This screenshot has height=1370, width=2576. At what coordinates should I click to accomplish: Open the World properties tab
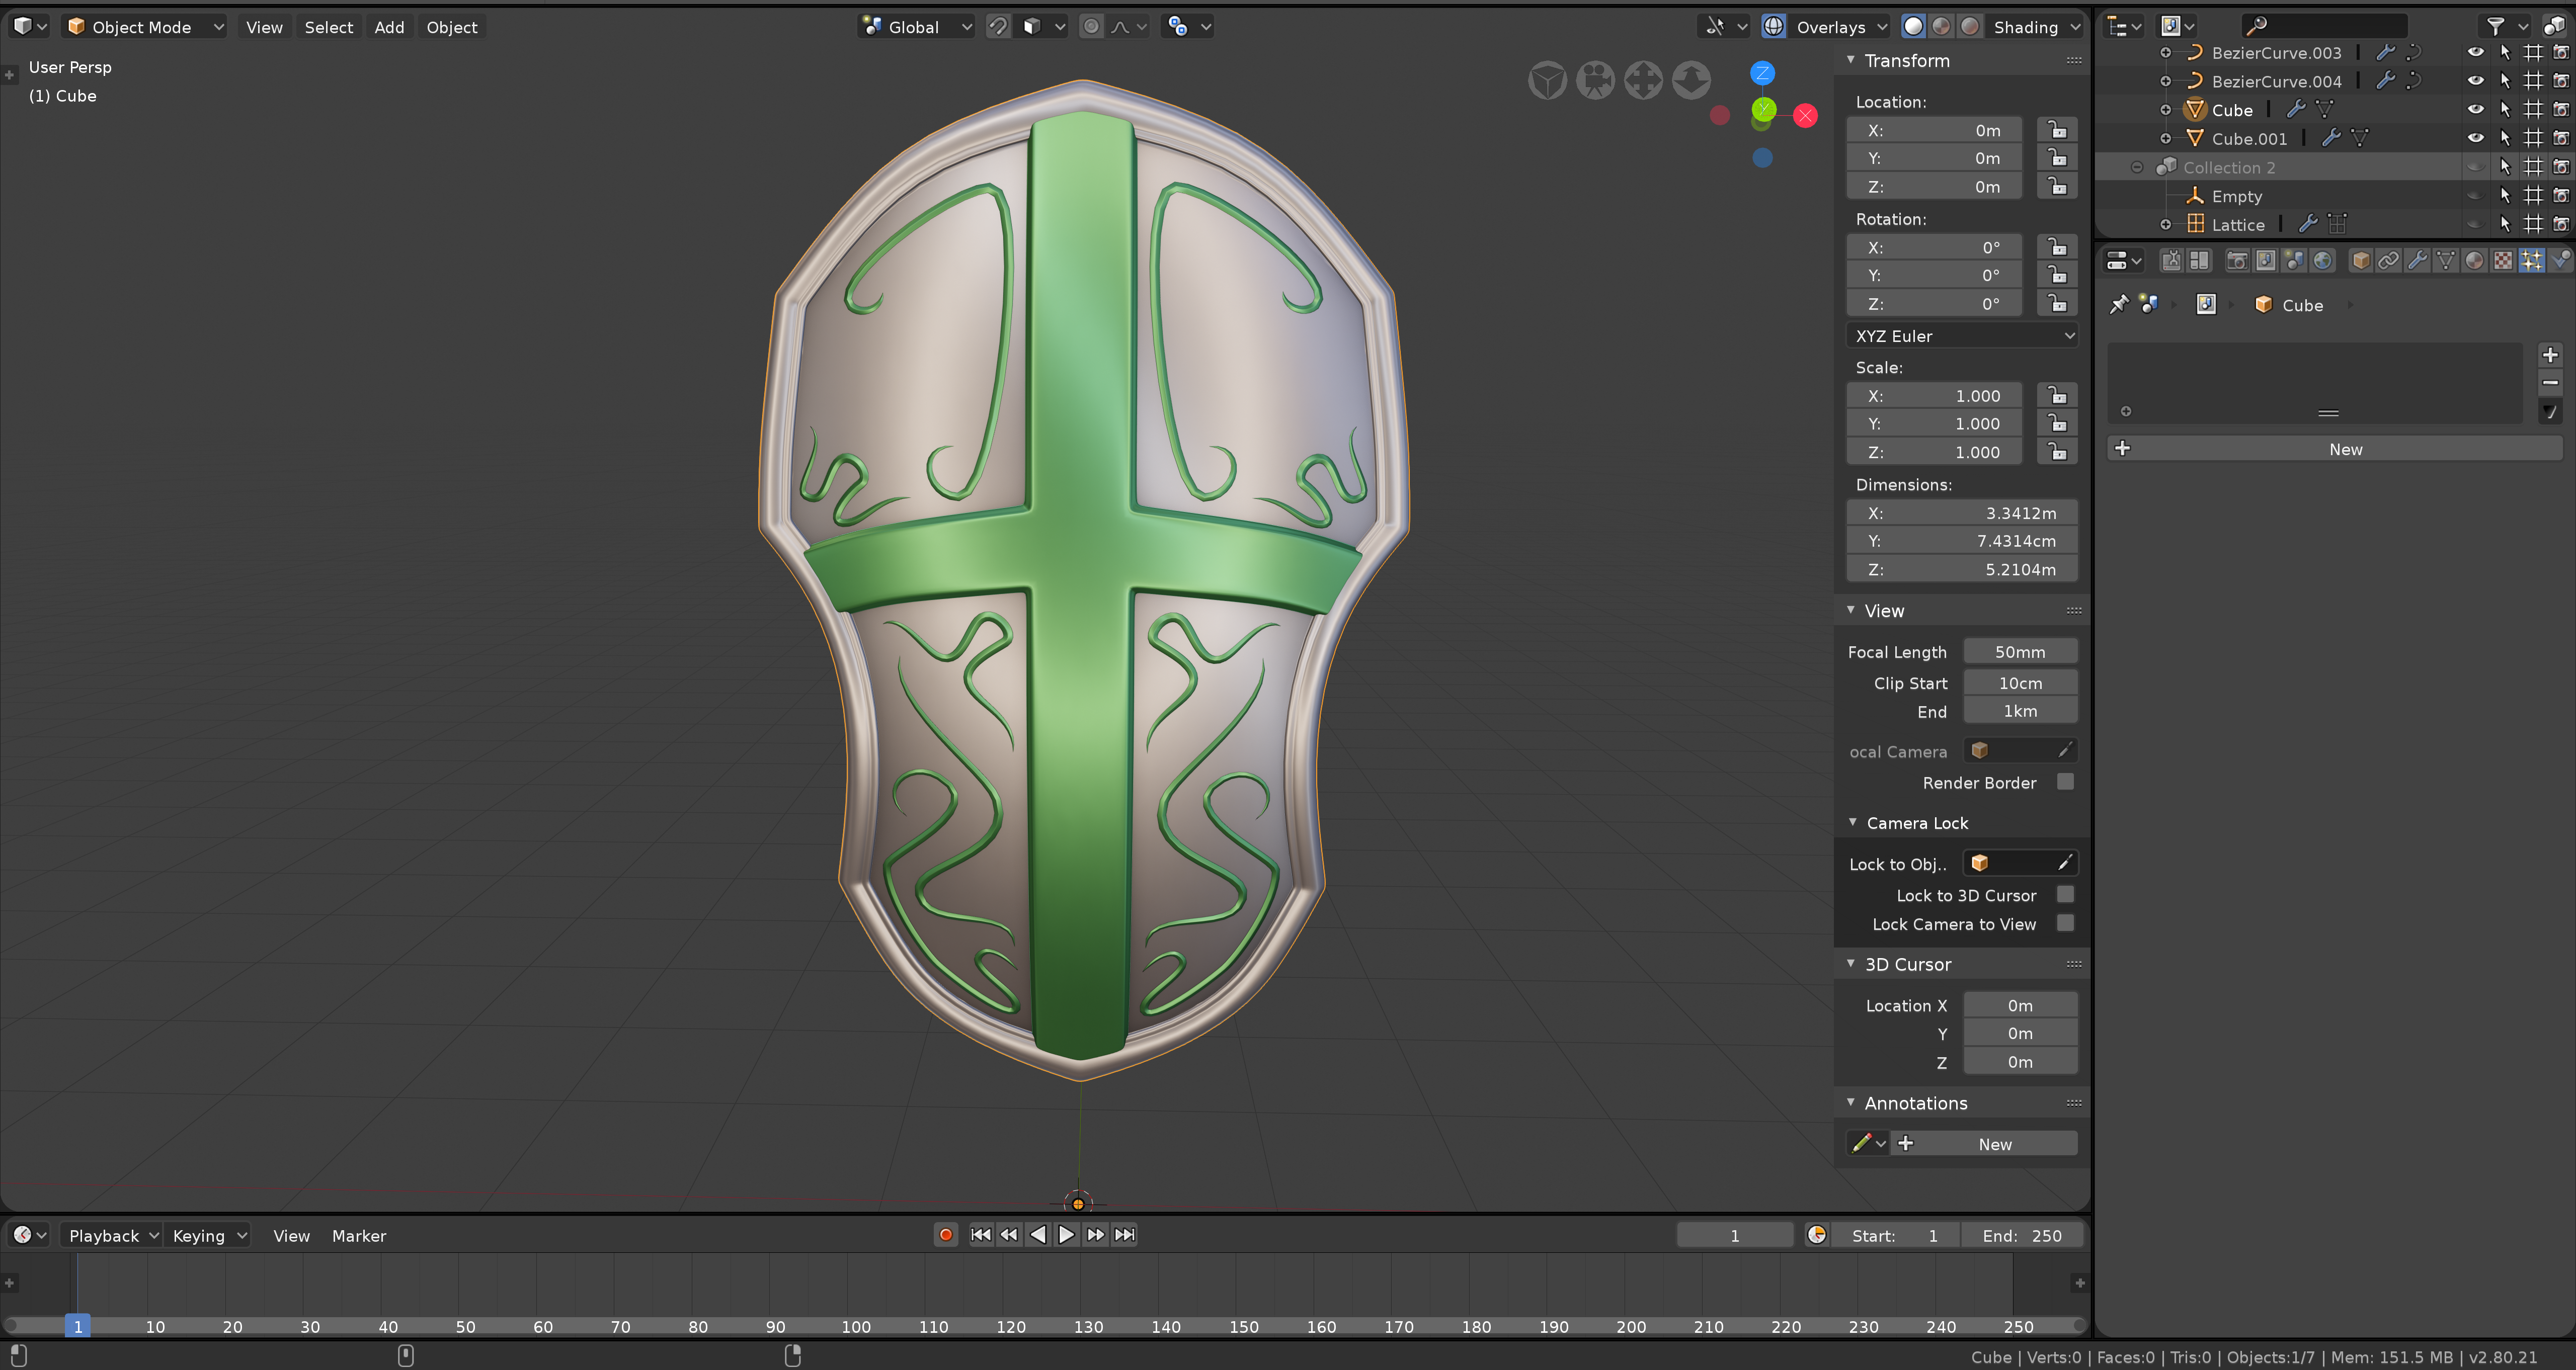2322,261
